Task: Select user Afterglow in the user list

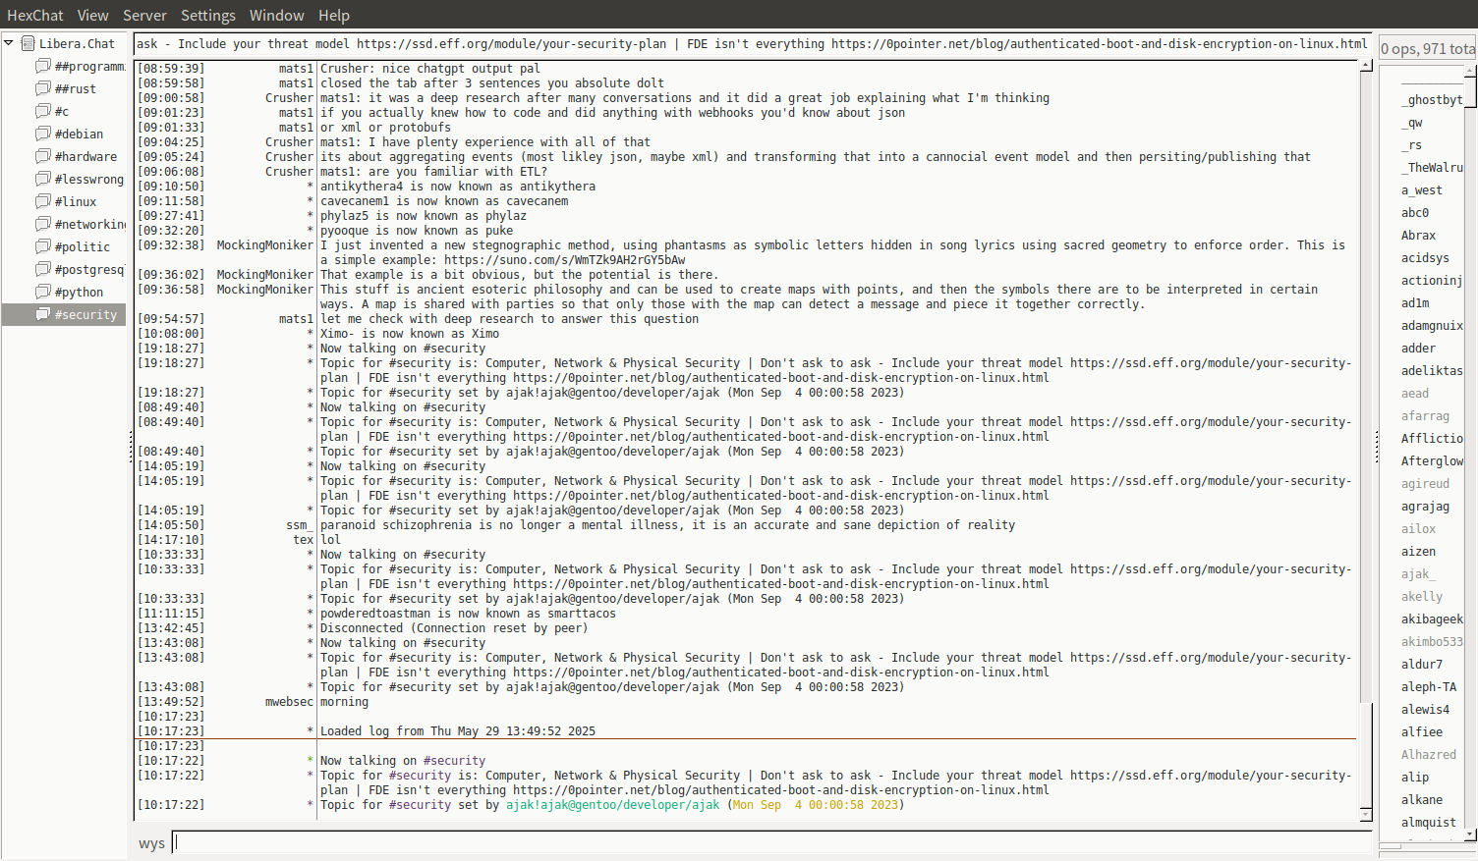Action: click(1432, 461)
